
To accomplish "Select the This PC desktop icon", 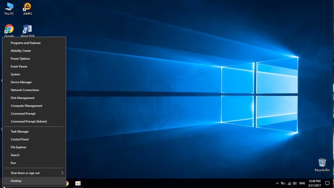I will tap(9, 9).
